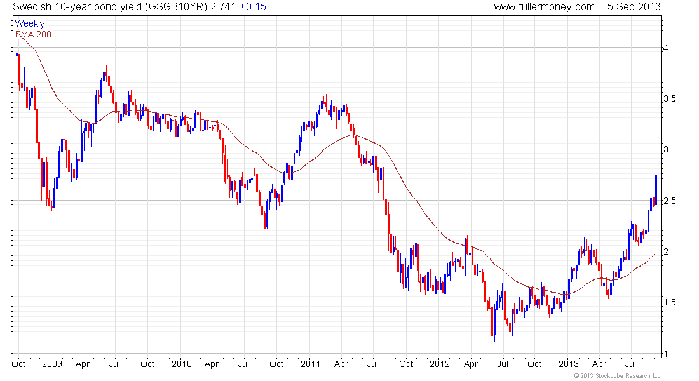Click the 'Weekly' chart period label
The height and width of the screenshot is (381, 699).
(30, 23)
